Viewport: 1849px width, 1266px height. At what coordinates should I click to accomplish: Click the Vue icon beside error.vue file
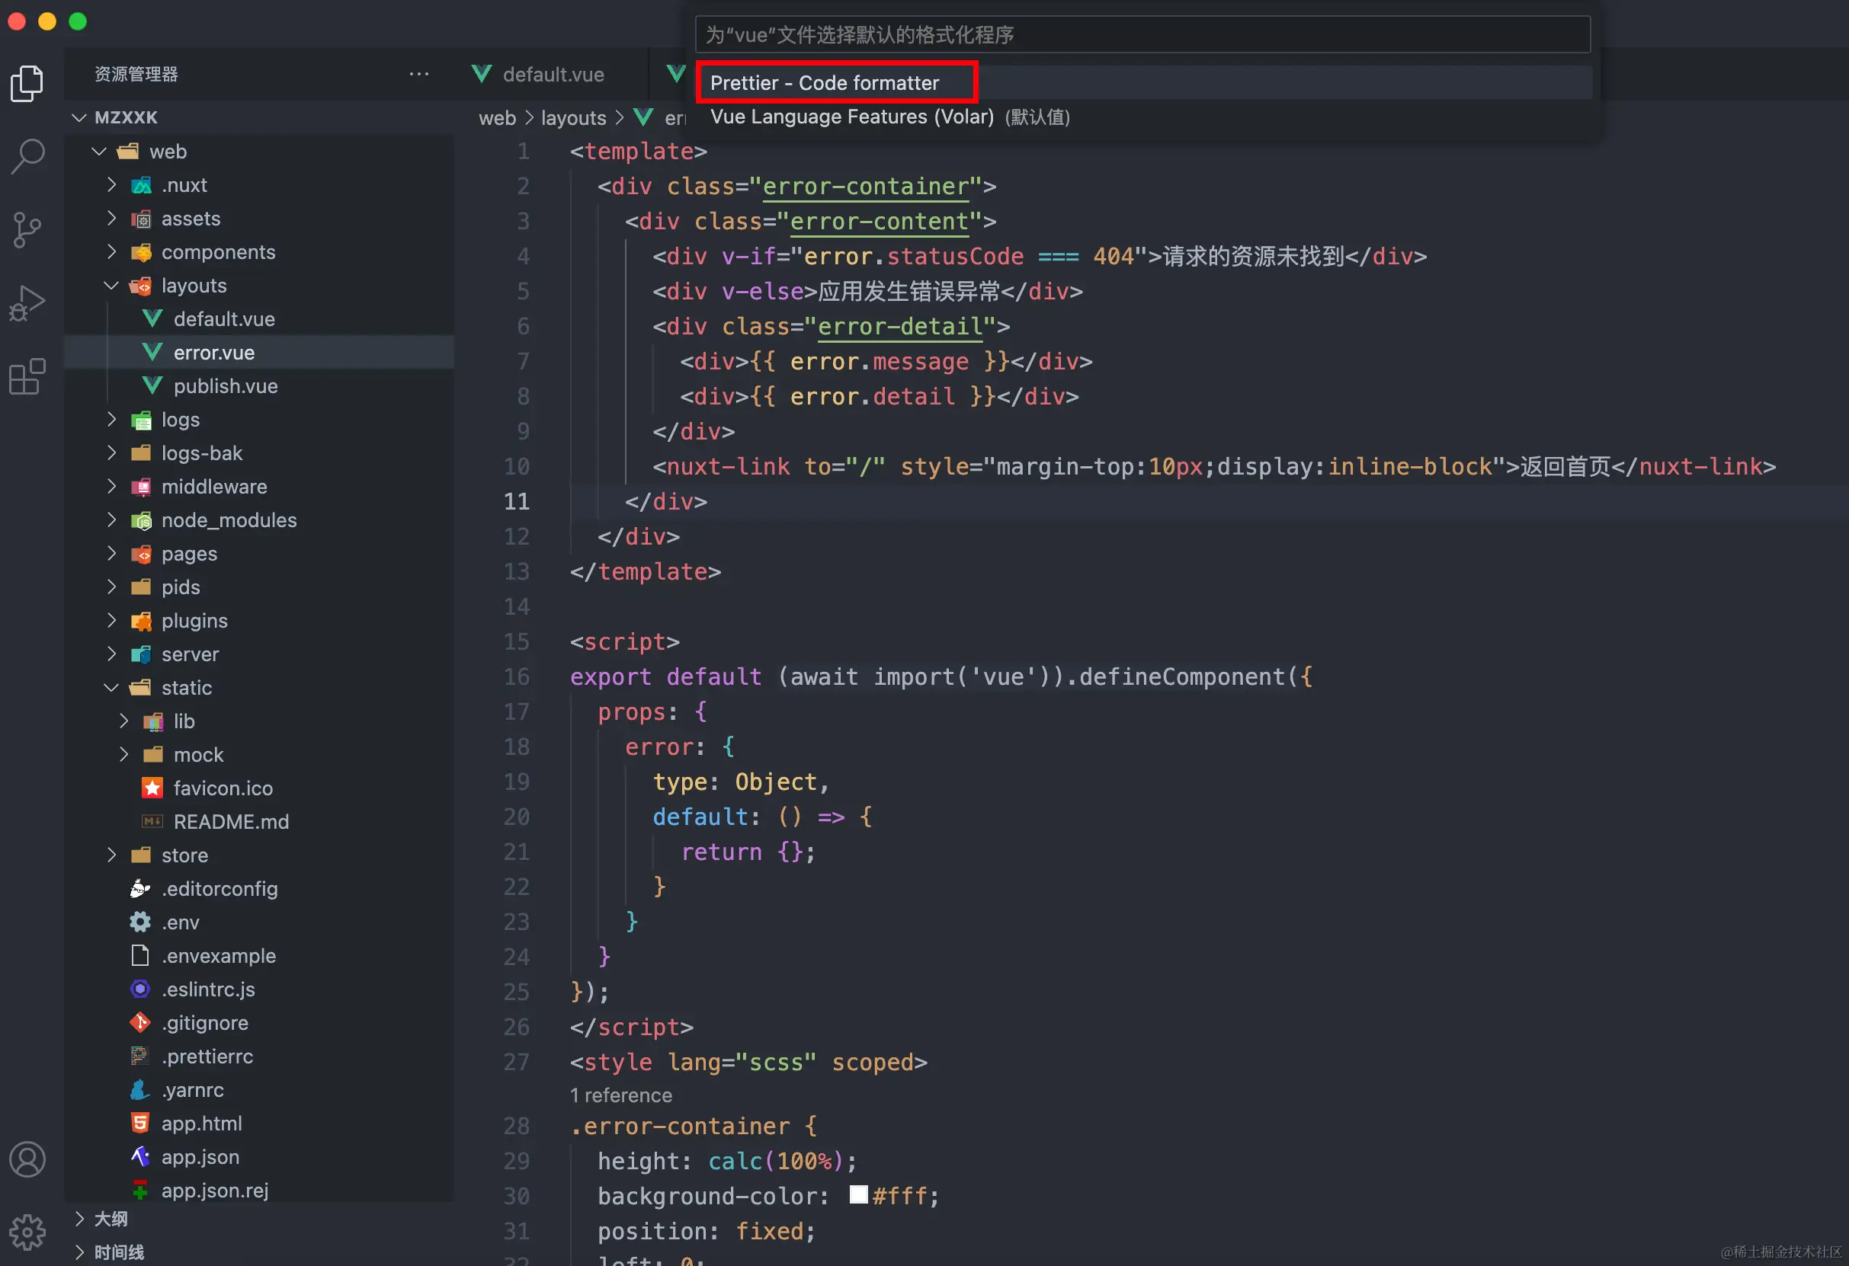tap(152, 352)
